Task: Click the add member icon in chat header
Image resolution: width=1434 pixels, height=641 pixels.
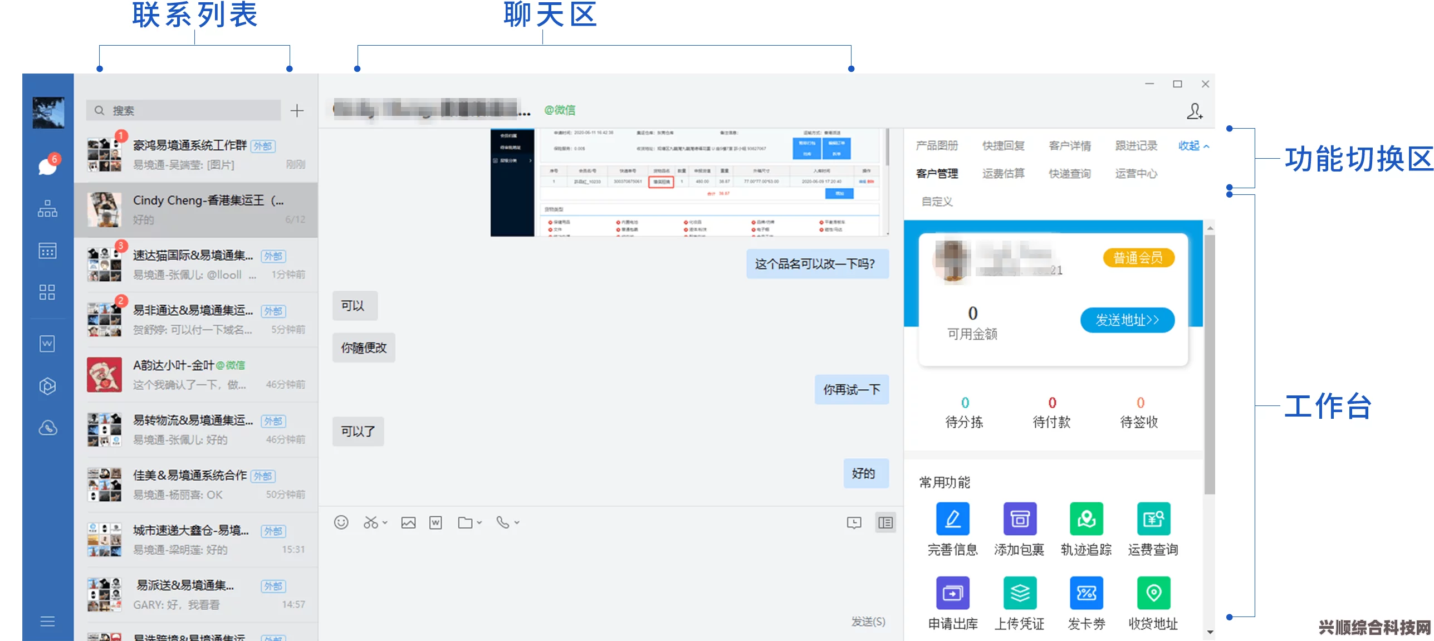Action: [1194, 111]
